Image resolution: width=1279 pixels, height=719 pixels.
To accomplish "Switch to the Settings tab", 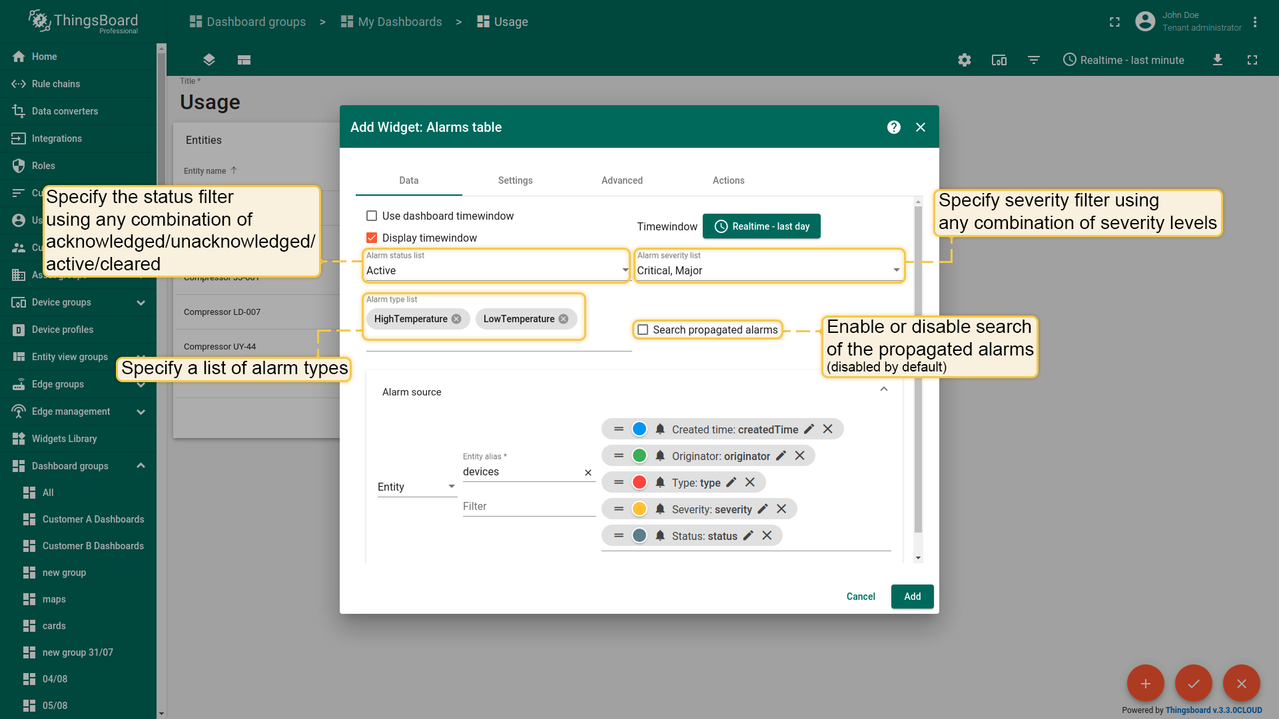I will pyautogui.click(x=516, y=180).
